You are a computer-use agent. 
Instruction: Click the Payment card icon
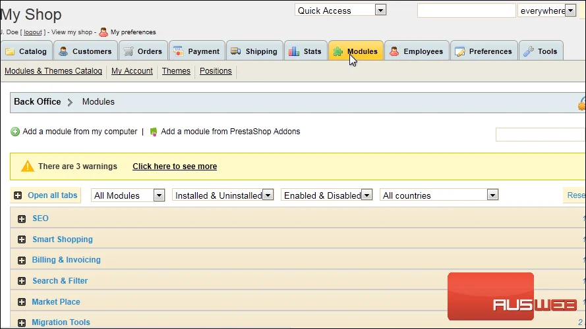(x=179, y=51)
